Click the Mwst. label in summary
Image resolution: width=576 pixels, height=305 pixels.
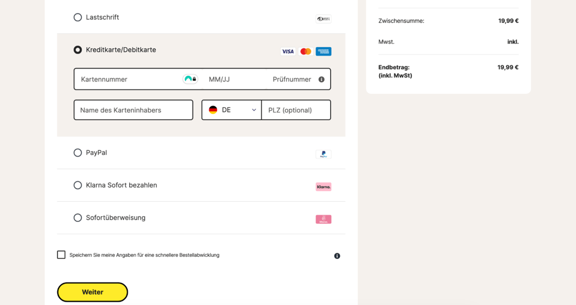coord(386,42)
